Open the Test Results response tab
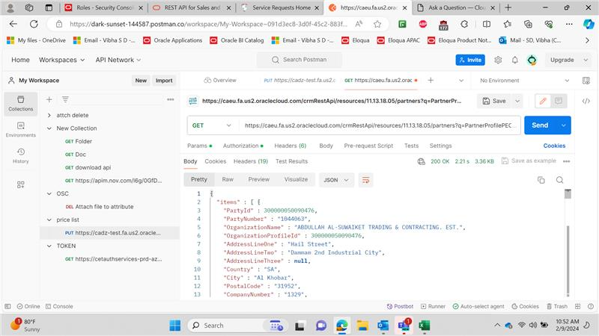 click(x=291, y=161)
